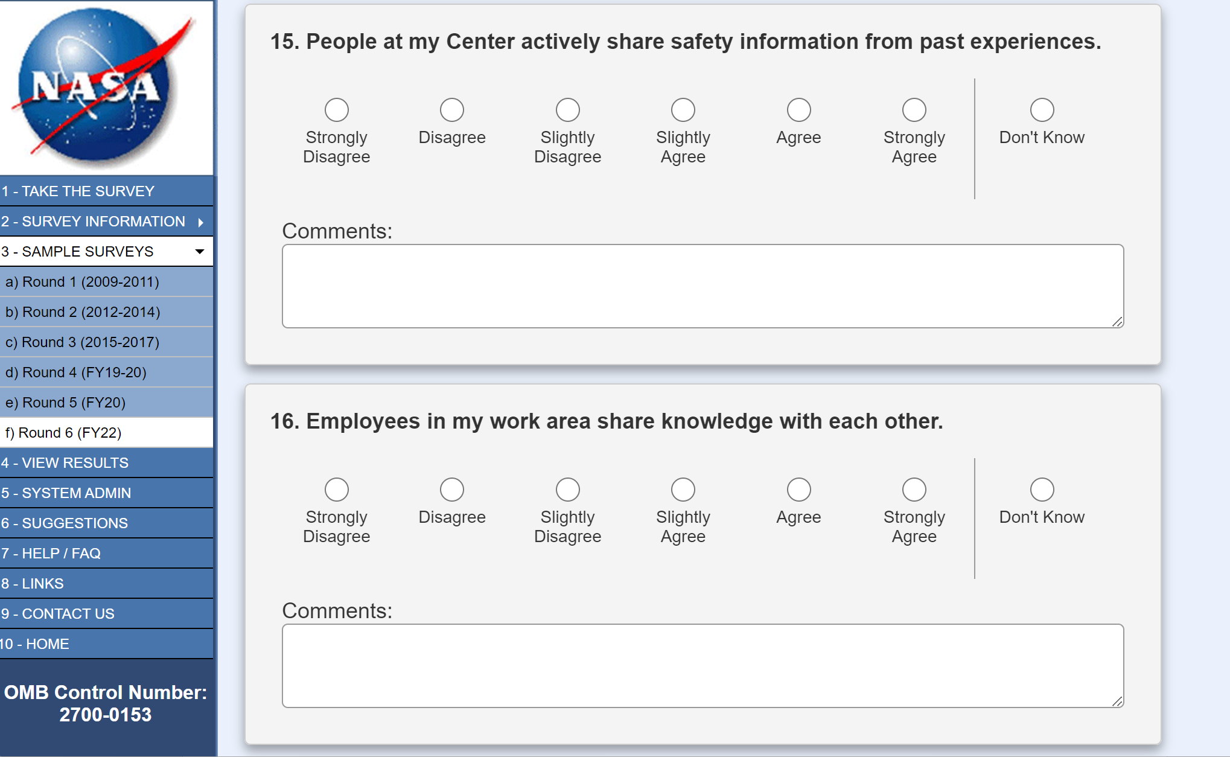Click question 16 Comments text area
The width and height of the screenshot is (1230, 757).
point(702,666)
